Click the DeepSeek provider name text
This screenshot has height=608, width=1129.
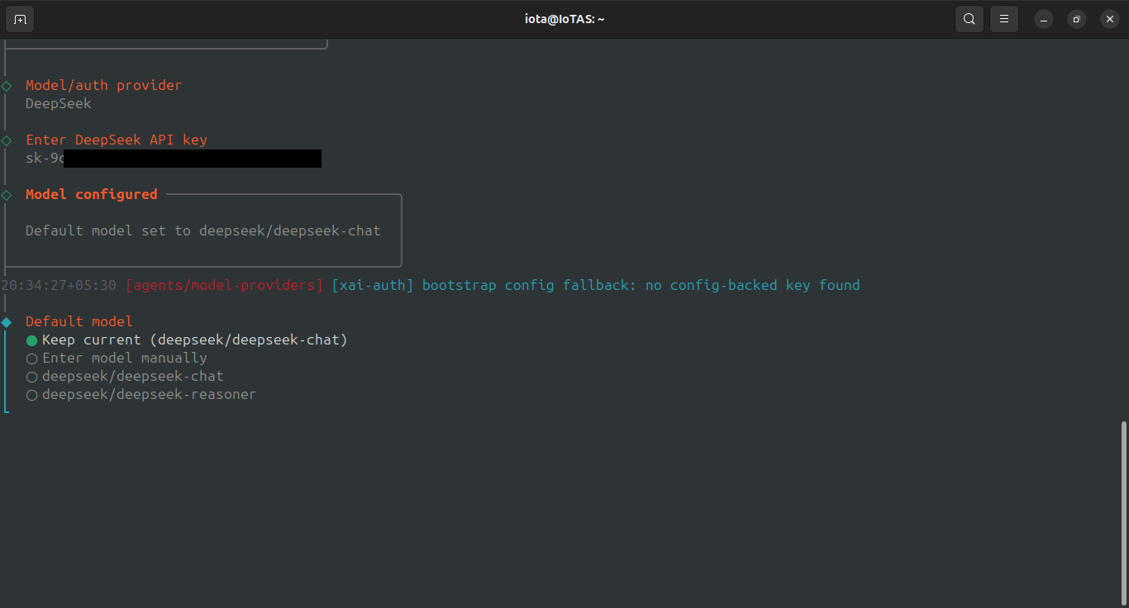click(58, 103)
